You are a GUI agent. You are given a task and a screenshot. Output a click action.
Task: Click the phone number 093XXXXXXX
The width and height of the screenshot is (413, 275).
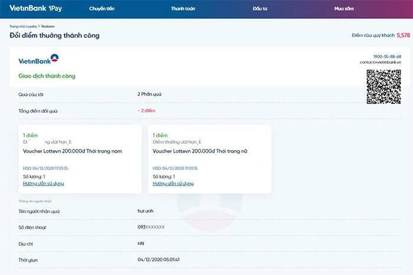151,227
